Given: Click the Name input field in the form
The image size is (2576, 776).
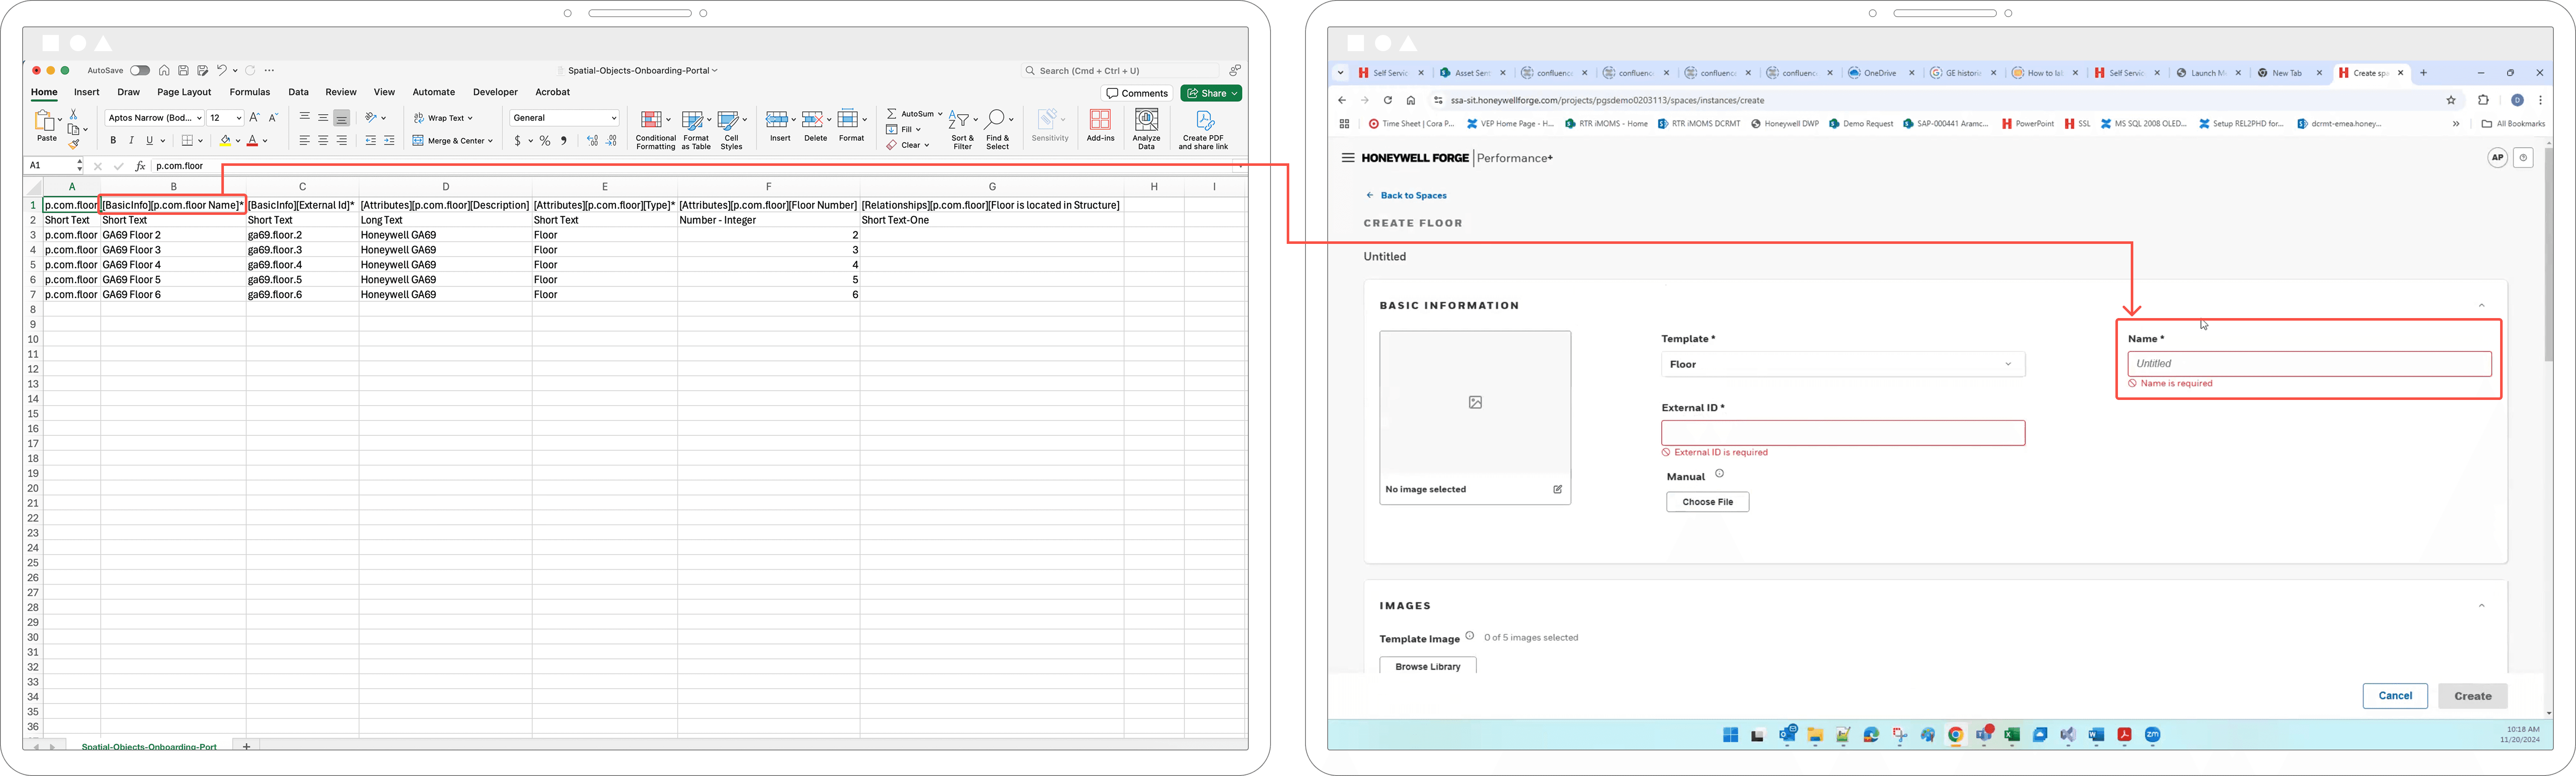Looking at the screenshot, I should (2309, 364).
